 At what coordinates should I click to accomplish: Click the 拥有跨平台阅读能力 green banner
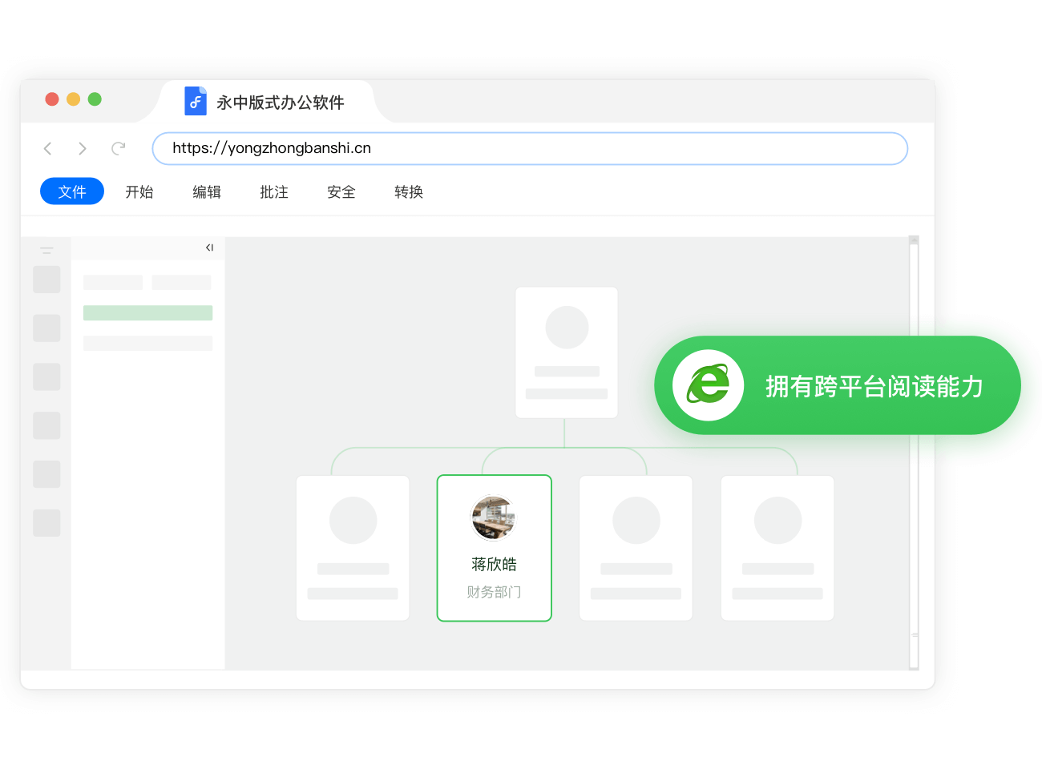[x=838, y=385]
